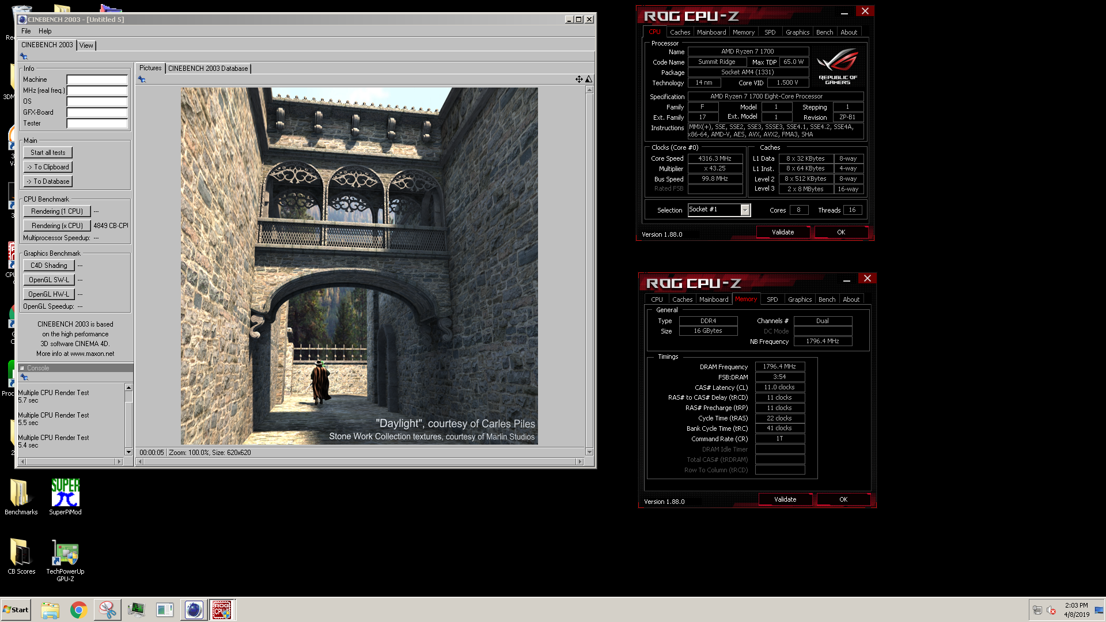Viewport: 1106px width, 622px height.
Task: Click Validate in top CPU-Z window
Action: pos(783,232)
